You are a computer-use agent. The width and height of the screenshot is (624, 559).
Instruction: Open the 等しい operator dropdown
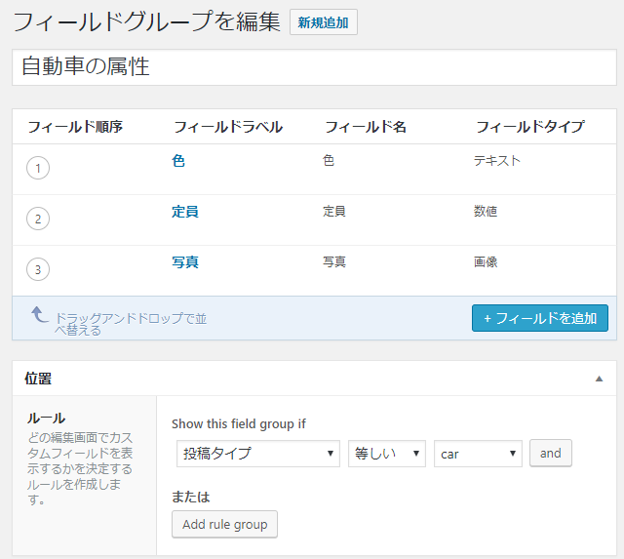[387, 454]
